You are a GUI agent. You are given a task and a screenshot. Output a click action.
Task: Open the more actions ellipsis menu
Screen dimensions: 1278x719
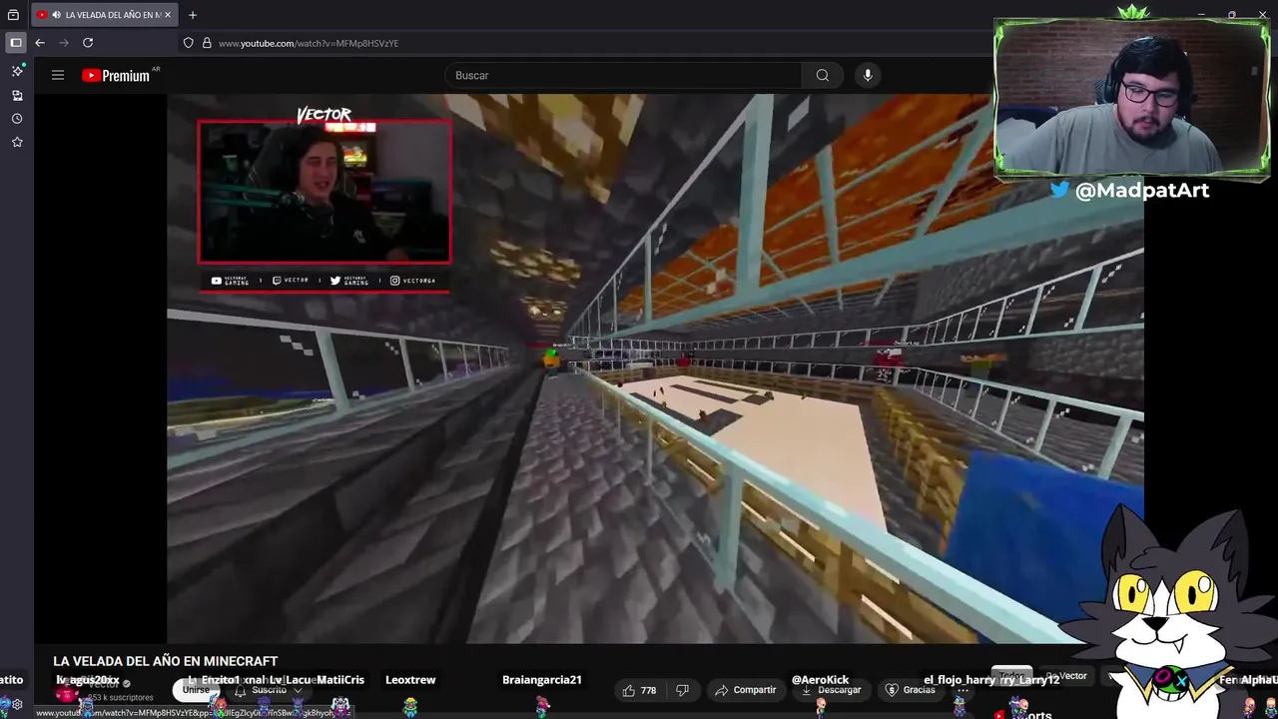(x=962, y=690)
